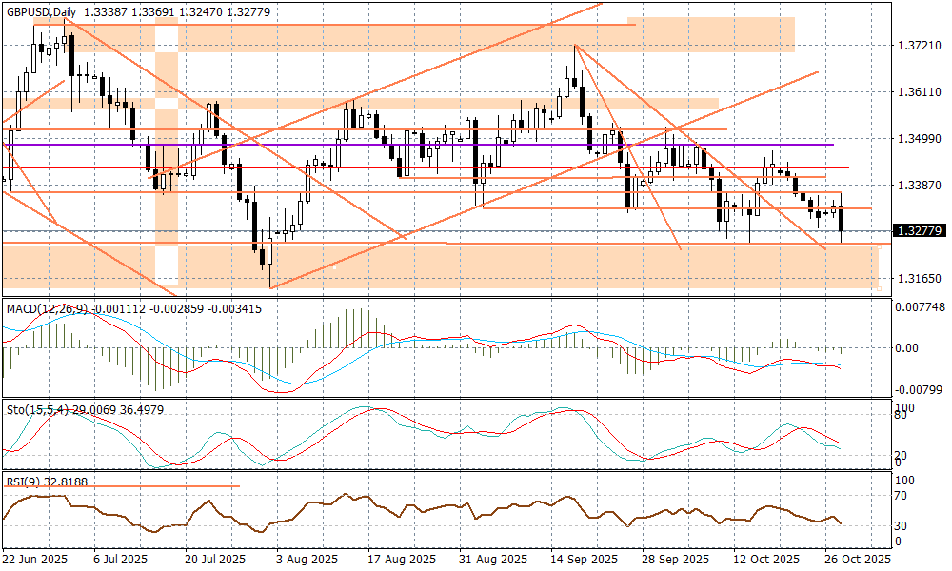
Task: Click the 1.33870 price axis label
Action: [x=919, y=186]
